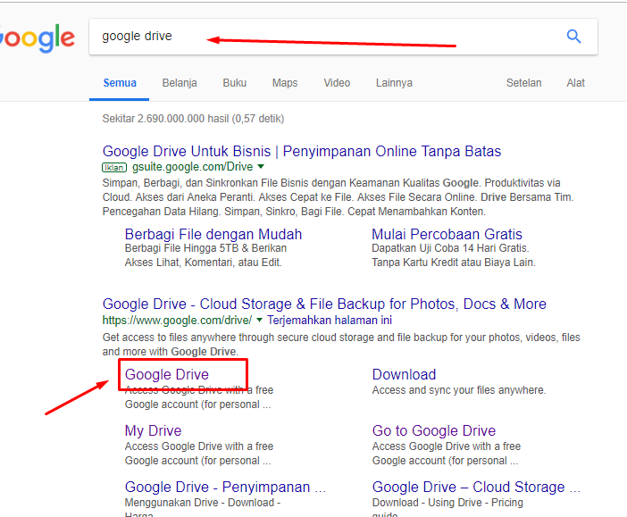
Task: Open the "Google Drive" sitelink
Action: tap(167, 374)
